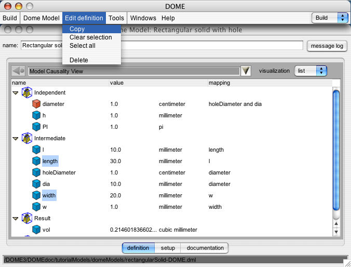
Task: Click the 0.214601836602... value of vol
Action: coord(133,230)
